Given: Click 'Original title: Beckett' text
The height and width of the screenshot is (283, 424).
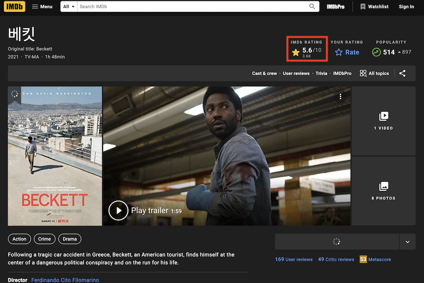Looking at the screenshot, I should 30,49.
